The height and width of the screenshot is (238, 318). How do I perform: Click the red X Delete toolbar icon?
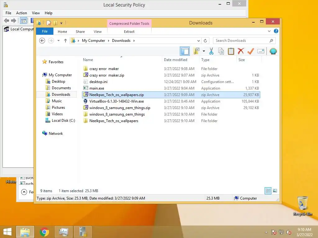pos(241,51)
